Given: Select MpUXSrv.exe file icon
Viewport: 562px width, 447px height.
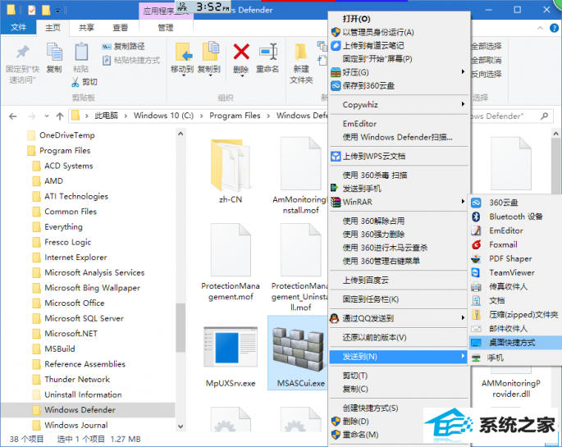Looking at the screenshot, I should click(231, 348).
